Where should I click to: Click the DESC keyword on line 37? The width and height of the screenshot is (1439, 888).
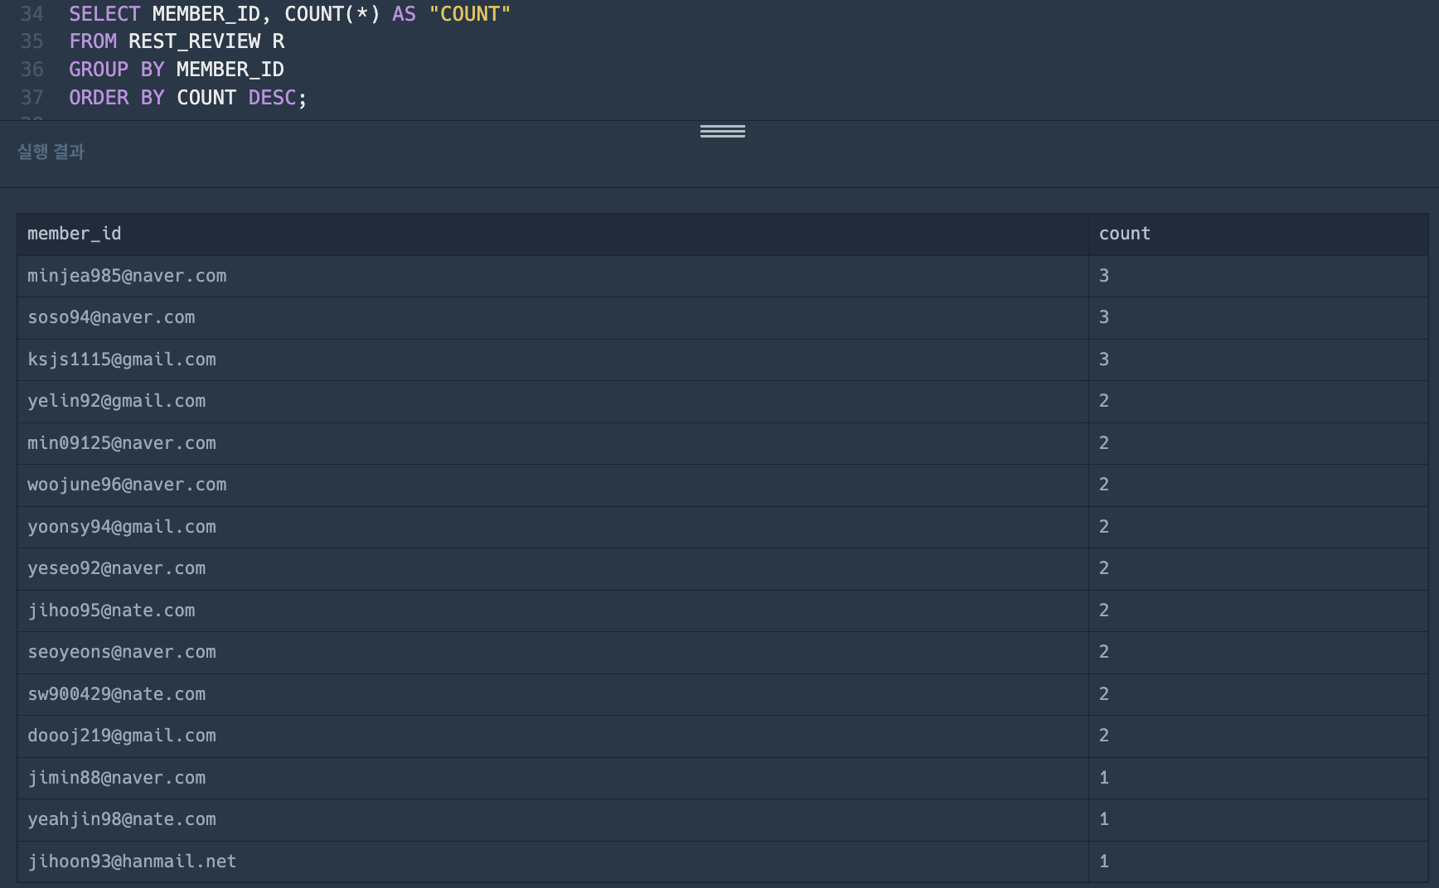pos(272,98)
